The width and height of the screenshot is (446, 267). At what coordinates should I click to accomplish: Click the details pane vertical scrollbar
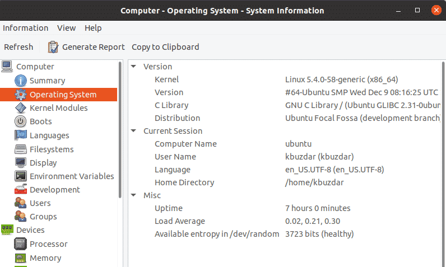tap(443, 165)
